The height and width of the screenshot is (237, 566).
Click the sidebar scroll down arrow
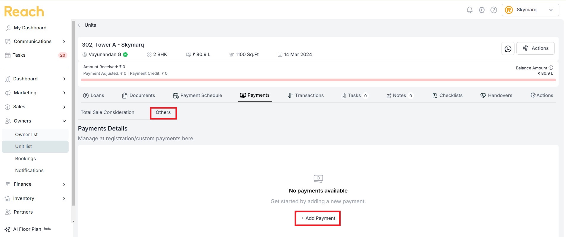coord(73,221)
